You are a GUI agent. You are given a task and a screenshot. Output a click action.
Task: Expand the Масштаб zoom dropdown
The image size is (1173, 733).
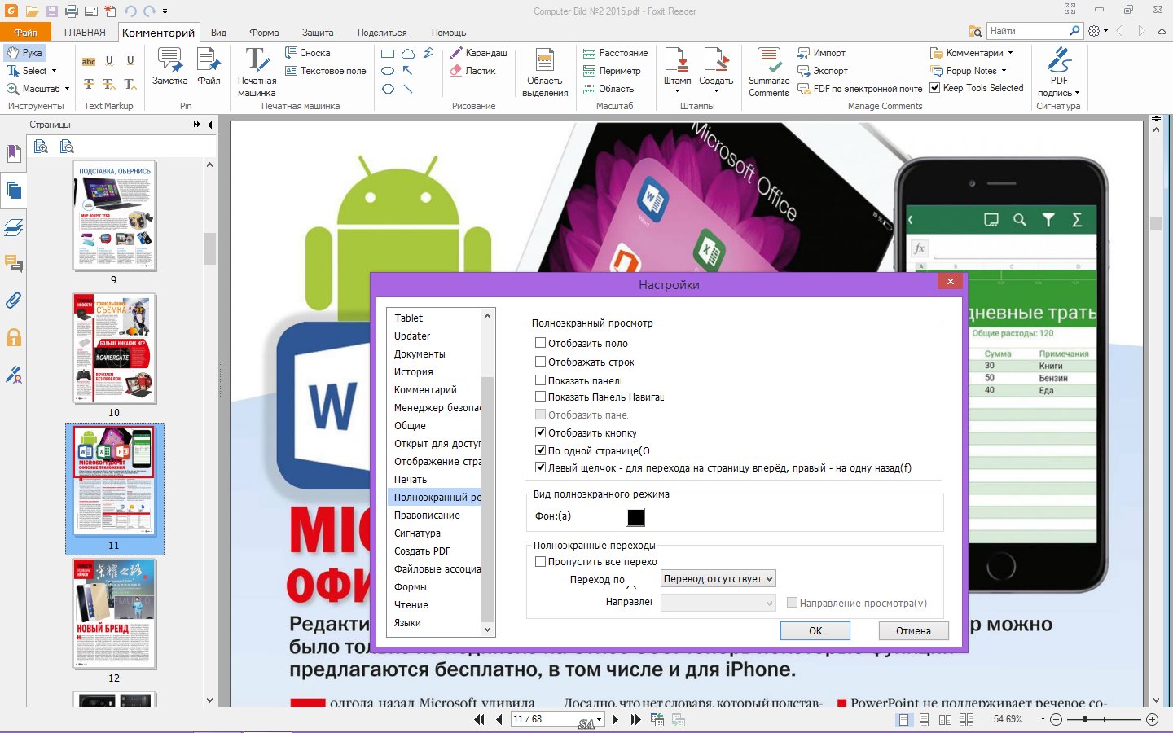point(67,89)
